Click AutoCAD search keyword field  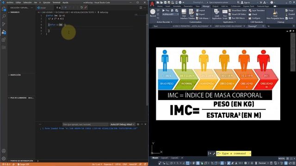click(x=222, y=2)
